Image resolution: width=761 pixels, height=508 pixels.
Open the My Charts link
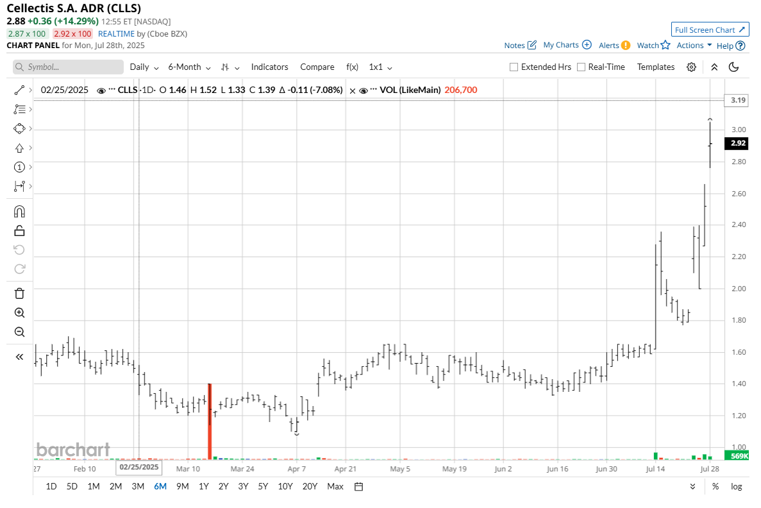(x=561, y=45)
